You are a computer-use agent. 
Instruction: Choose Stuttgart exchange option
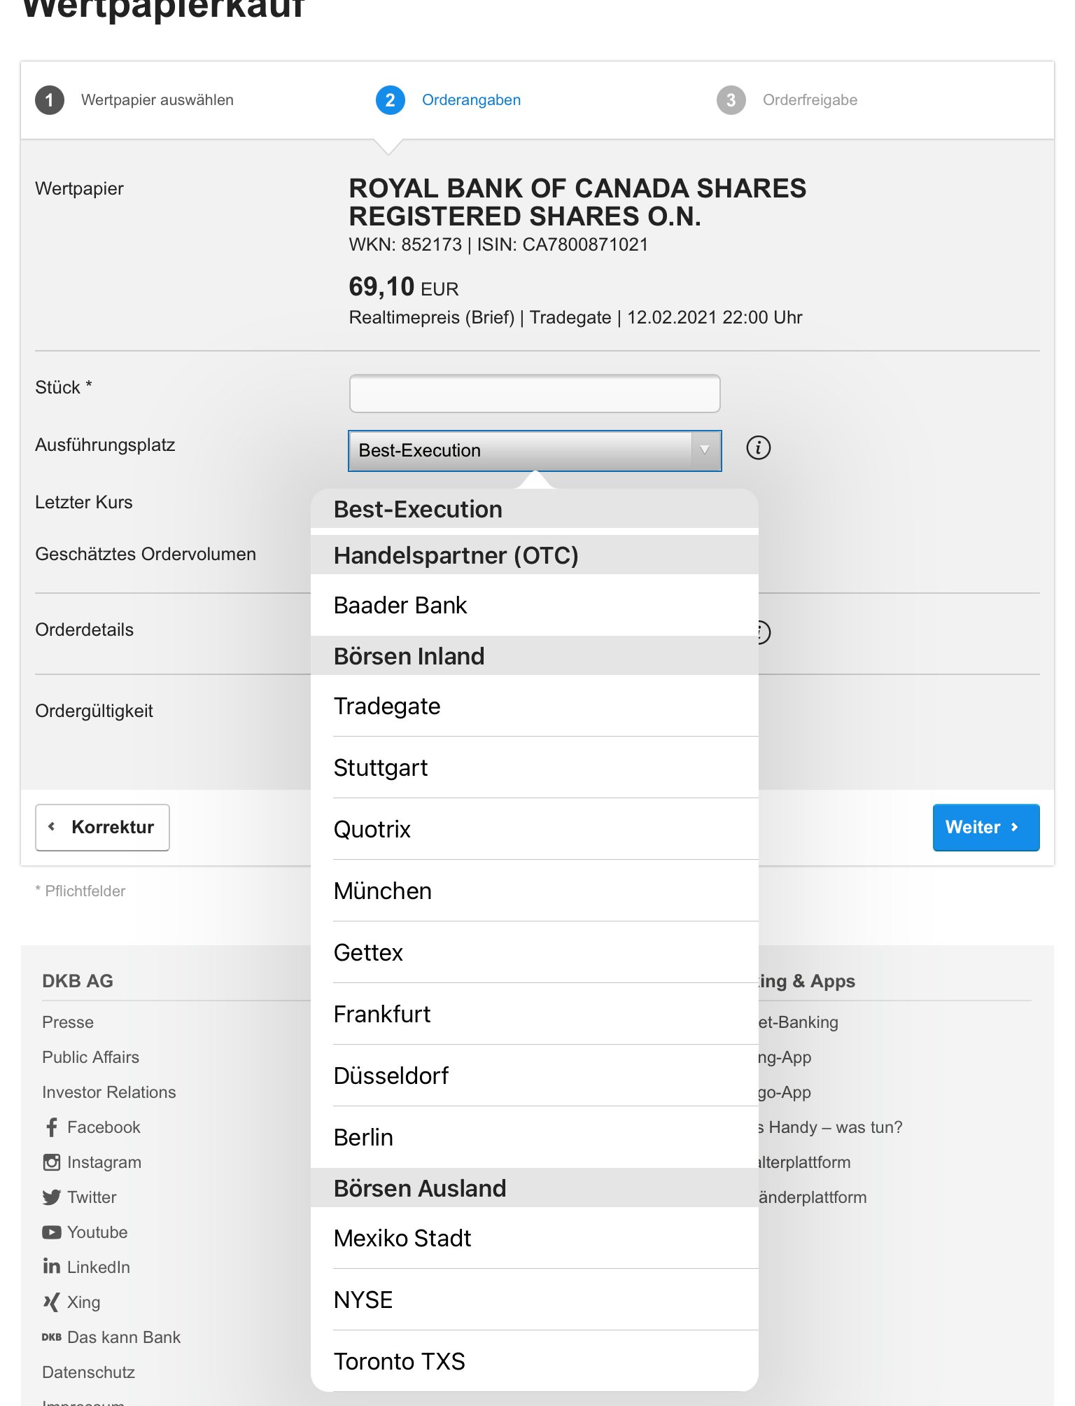[380, 767]
